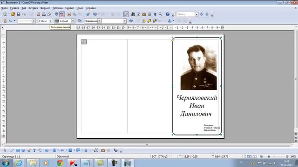298x167 pixels.
Task: Open Google Chrome from the taskbar
Action: [x=60, y=163]
